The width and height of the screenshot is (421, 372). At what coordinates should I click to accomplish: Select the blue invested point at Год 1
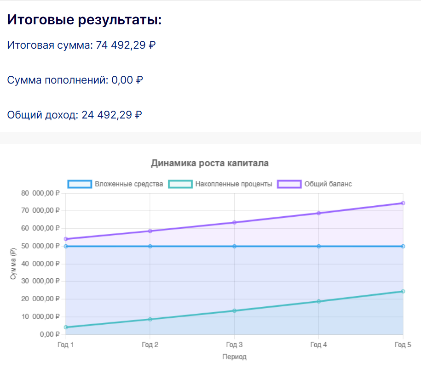[x=66, y=246]
